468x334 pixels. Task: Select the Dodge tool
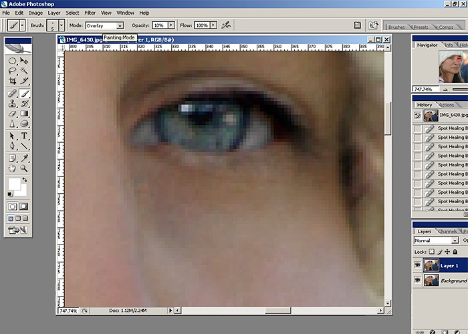coord(24,123)
